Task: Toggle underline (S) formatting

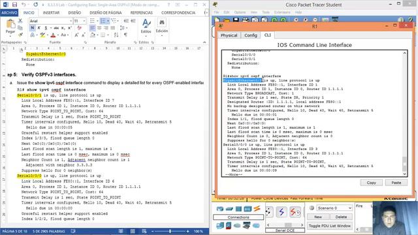Action: (x=46, y=27)
